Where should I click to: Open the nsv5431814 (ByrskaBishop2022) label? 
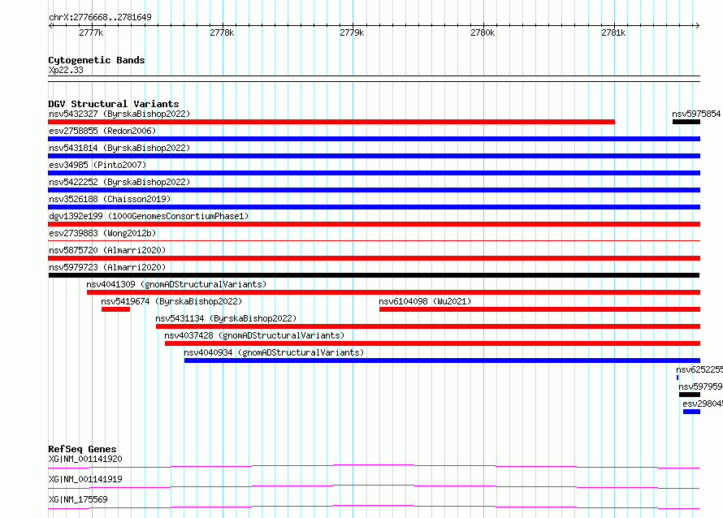(x=119, y=148)
